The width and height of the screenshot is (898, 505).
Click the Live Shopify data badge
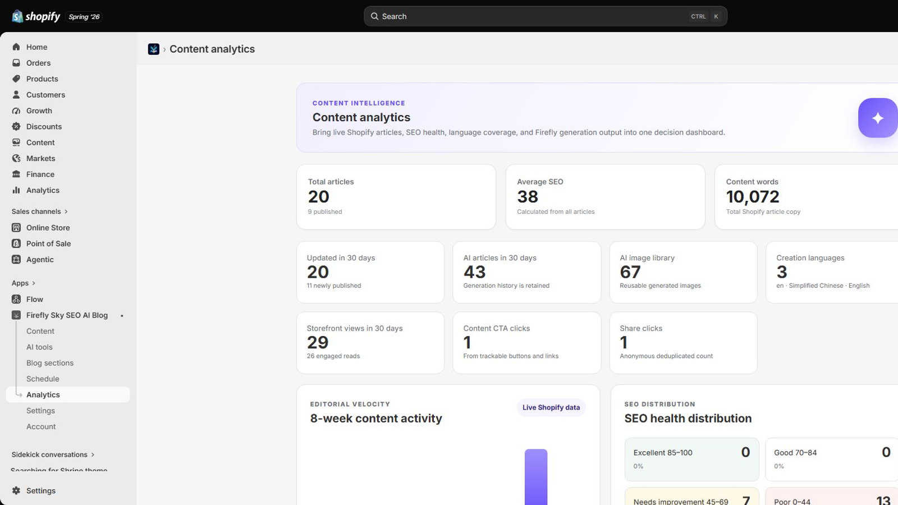(551, 407)
